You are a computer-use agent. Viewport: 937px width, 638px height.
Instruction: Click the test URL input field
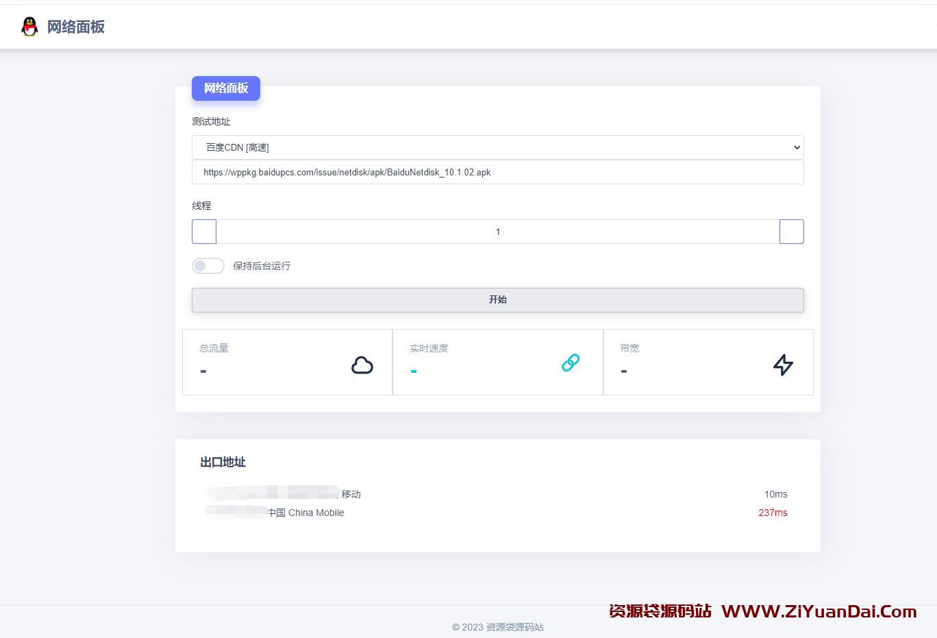point(498,173)
